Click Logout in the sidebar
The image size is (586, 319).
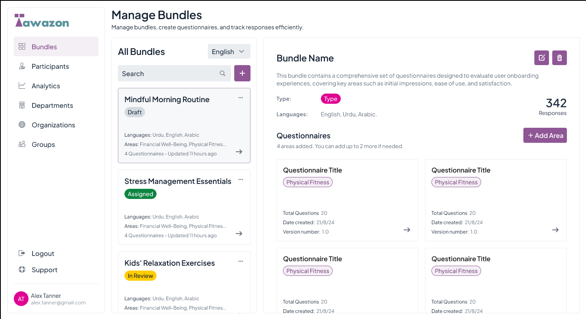(x=43, y=253)
